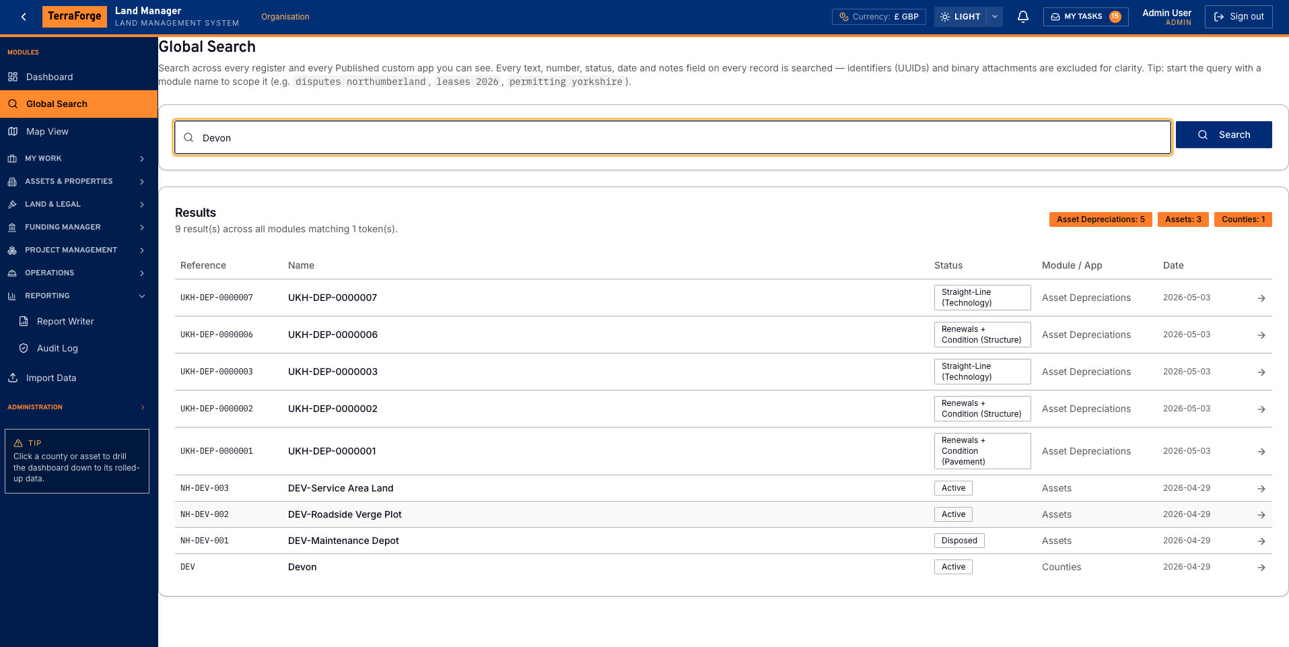Expand Project Management section chevron

(142, 250)
